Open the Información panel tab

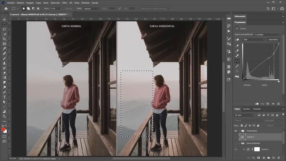[240, 16]
